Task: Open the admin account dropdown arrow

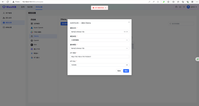Action: [x=196, y=7]
